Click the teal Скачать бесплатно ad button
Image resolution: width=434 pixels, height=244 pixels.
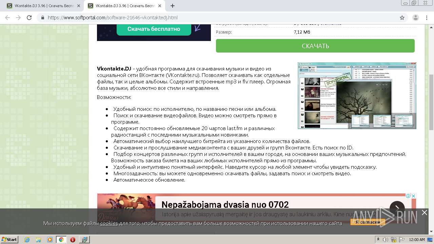tap(154, 29)
